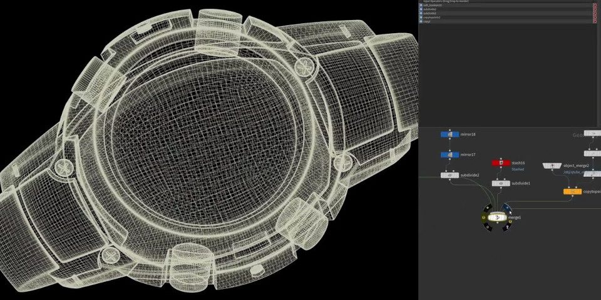Viewport: 601px width, 300px height.
Task: Select the subdivide2 node
Action: [x=449, y=176]
